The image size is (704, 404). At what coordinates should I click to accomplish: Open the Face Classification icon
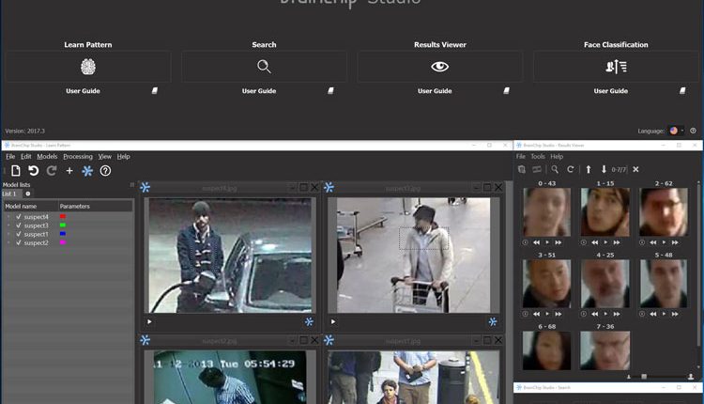(x=616, y=67)
